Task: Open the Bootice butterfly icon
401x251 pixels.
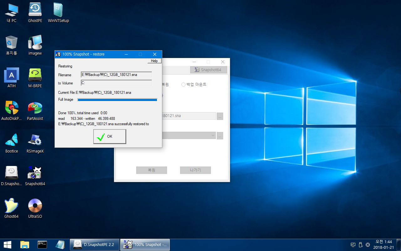Action: pyautogui.click(x=12, y=143)
